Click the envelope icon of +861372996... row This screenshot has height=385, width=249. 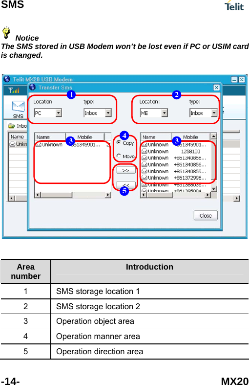145,178
